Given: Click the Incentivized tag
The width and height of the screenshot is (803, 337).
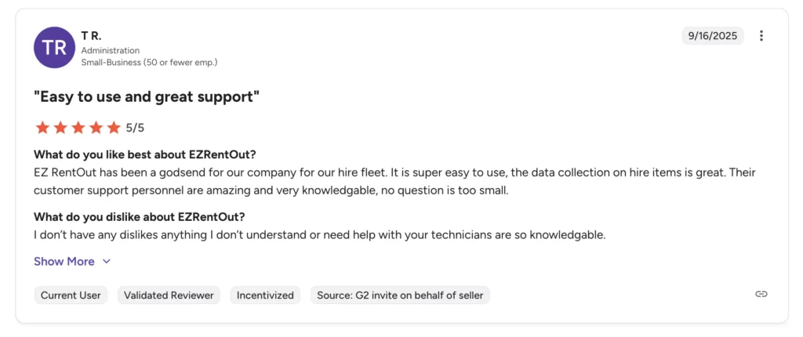Looking at the screenshot, I should coord(265,295).
